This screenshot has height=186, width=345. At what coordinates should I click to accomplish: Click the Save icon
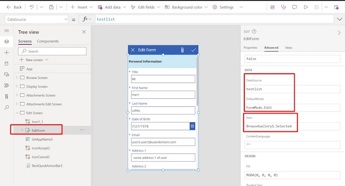pos(317,7)
